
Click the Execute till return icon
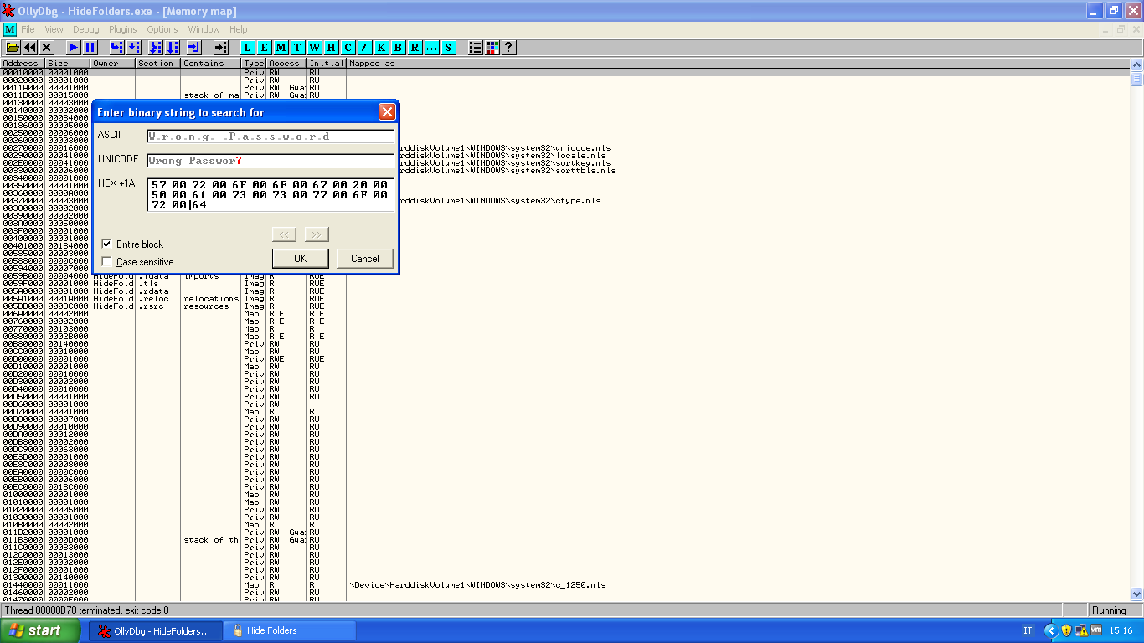click(x=193, y=48)
